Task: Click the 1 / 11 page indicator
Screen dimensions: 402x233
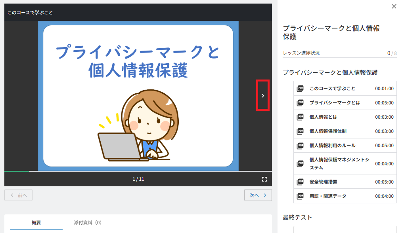Action: point(138,179)
